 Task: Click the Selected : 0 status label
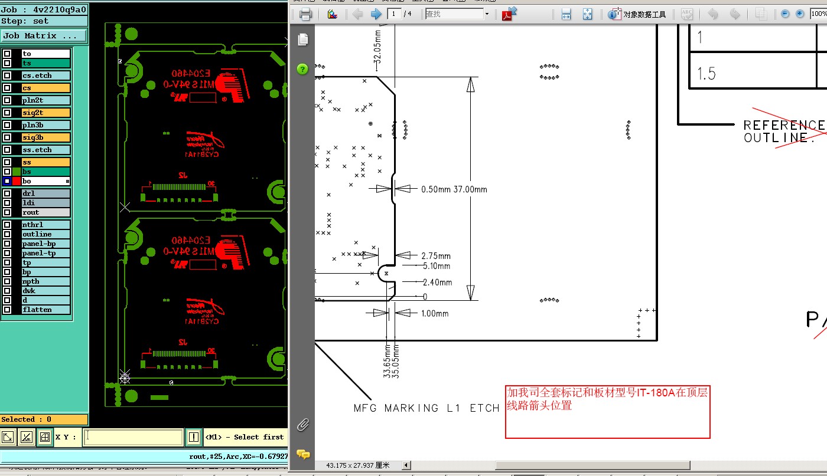pos(44,419)
